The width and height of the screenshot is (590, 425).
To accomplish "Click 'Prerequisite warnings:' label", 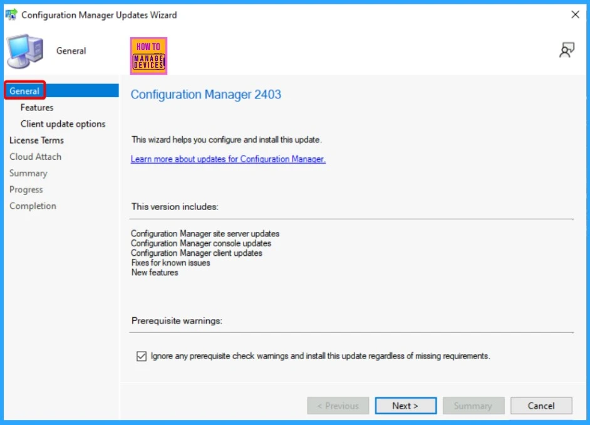I will [177, 321].
